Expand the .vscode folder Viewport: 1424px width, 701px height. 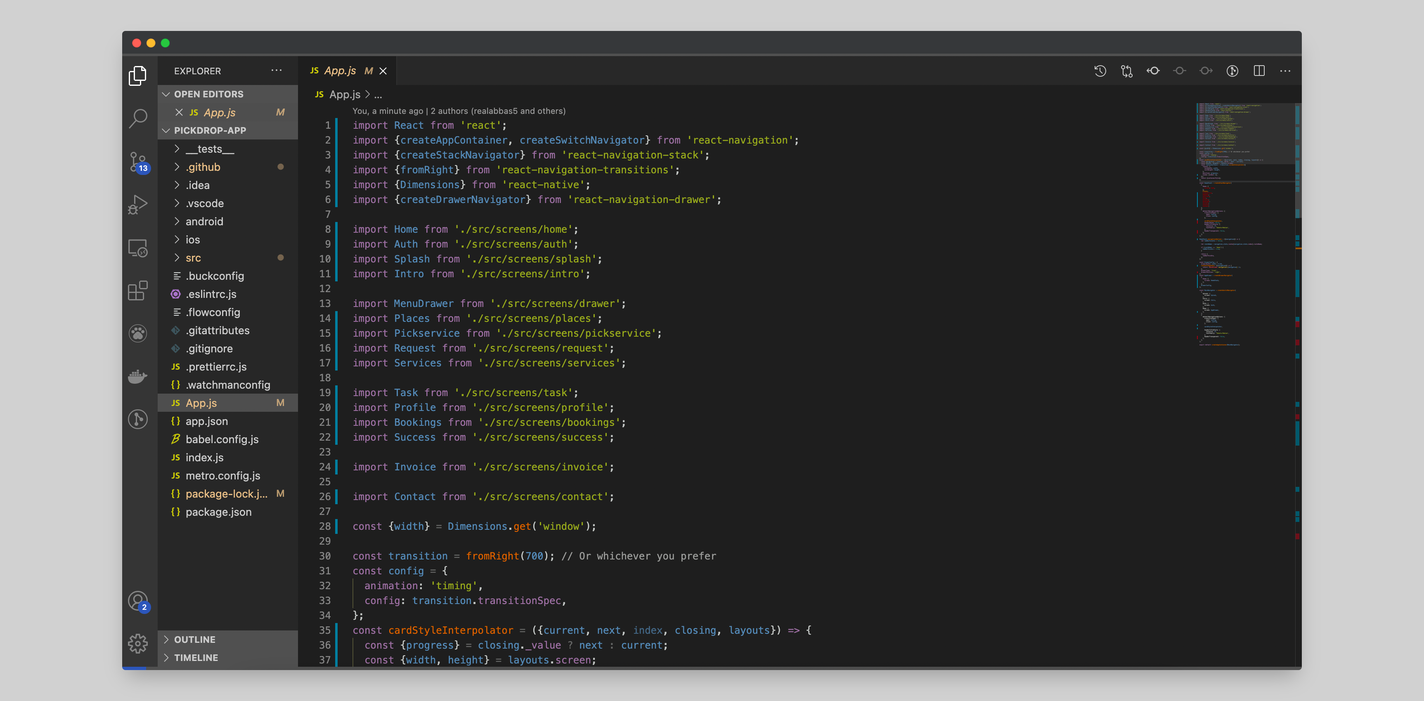[x=228, y=203]
